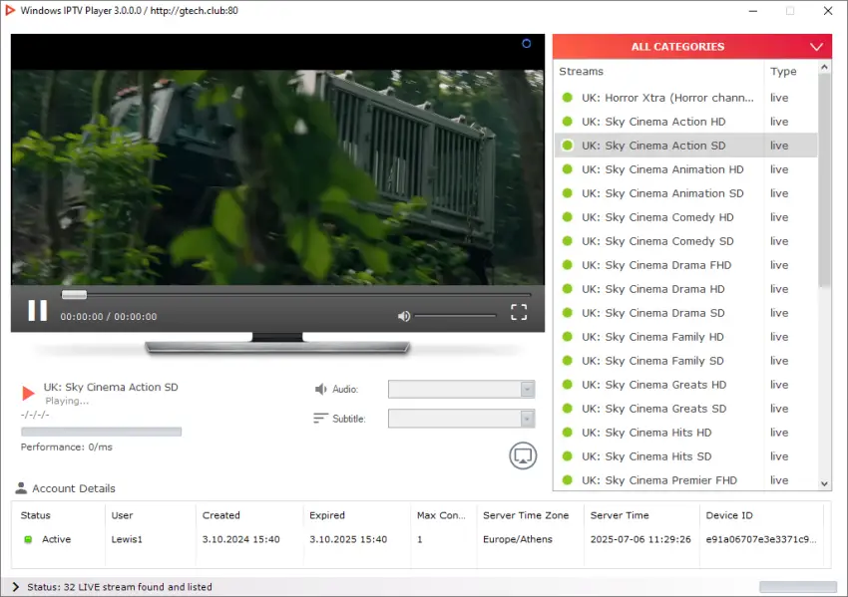Select UK: Sky Cinema Premier FHD

pos(685,479)
